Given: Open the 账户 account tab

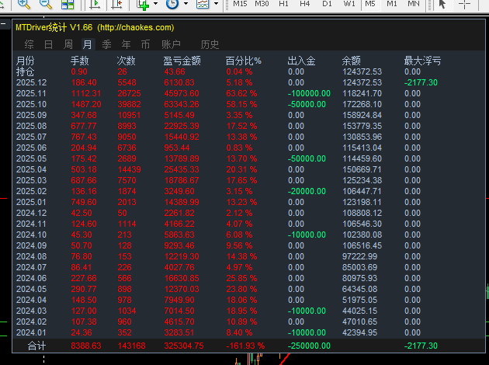Looking at the screenshot, I should (171, 44).
